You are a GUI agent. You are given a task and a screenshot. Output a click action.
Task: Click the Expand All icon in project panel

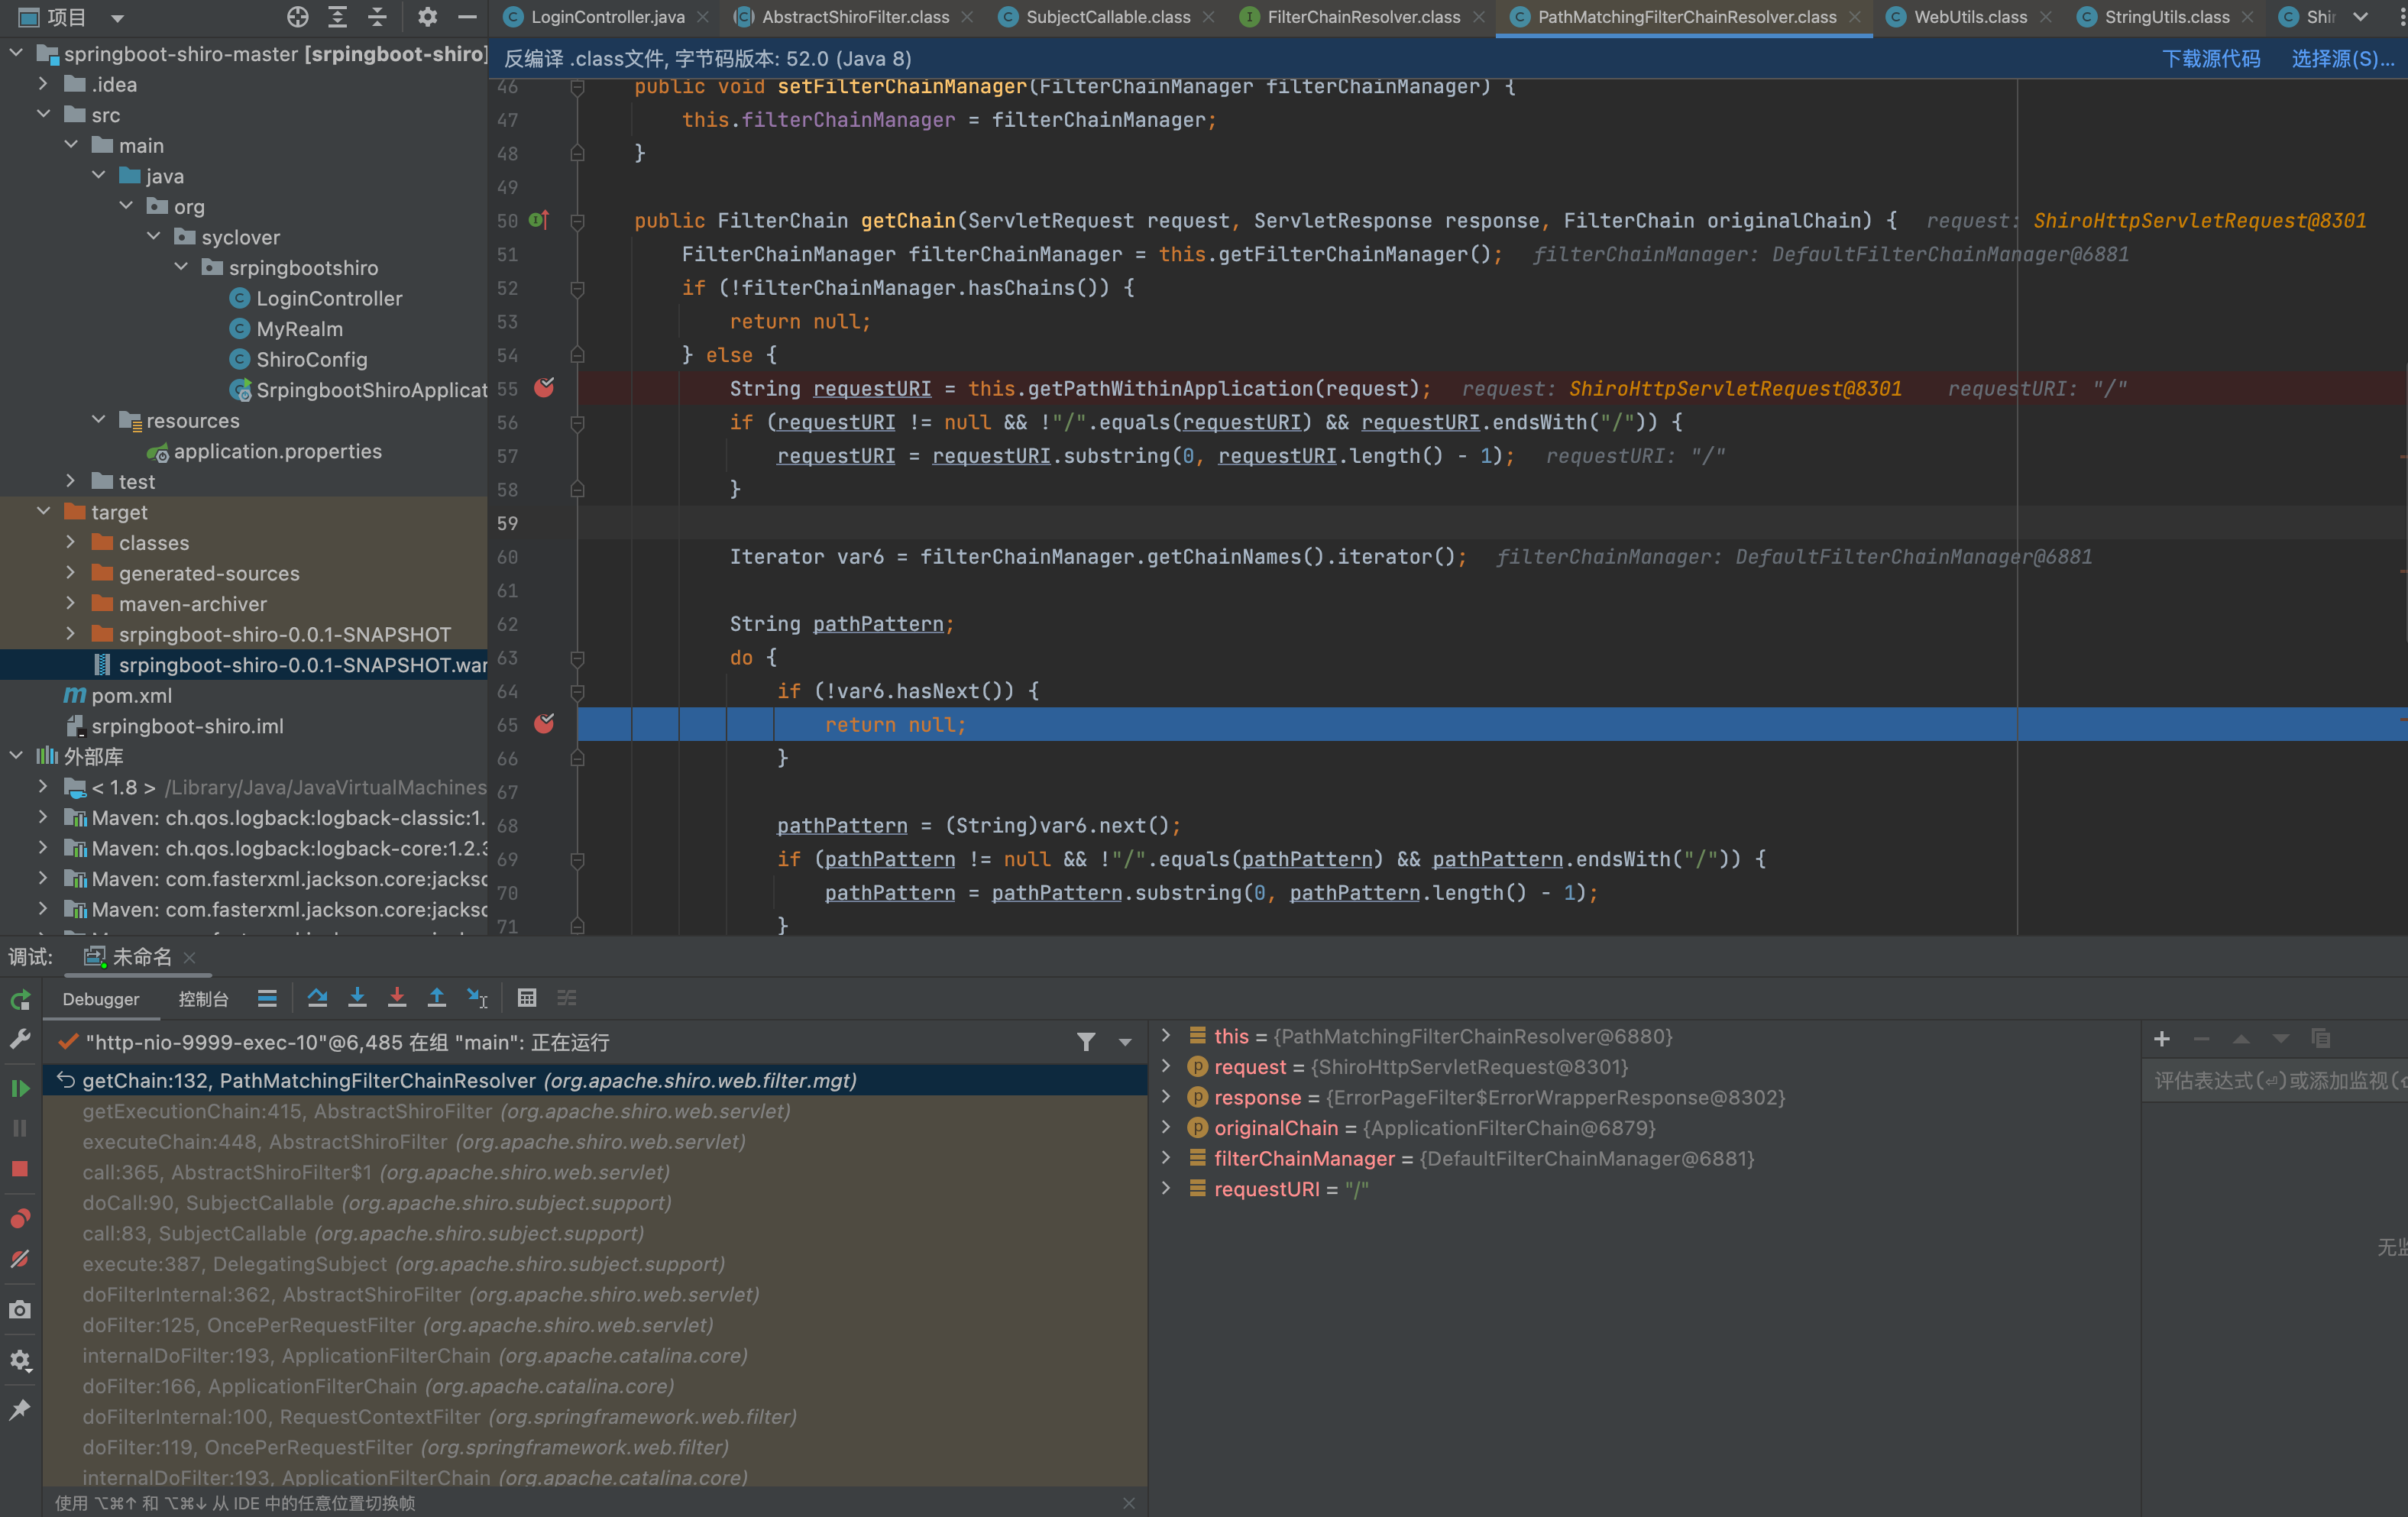pyautogui.click(x=338, y=17)
